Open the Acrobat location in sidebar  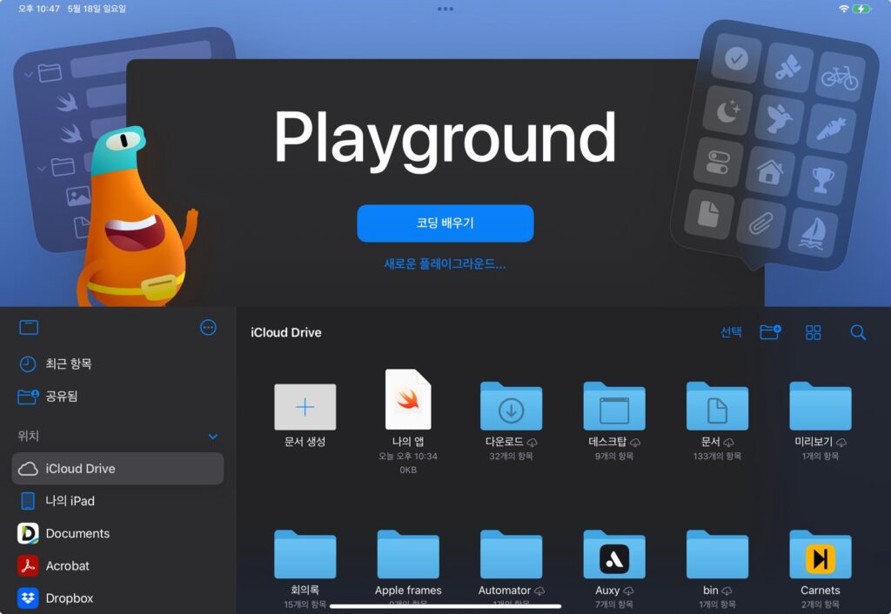point(117,565)
